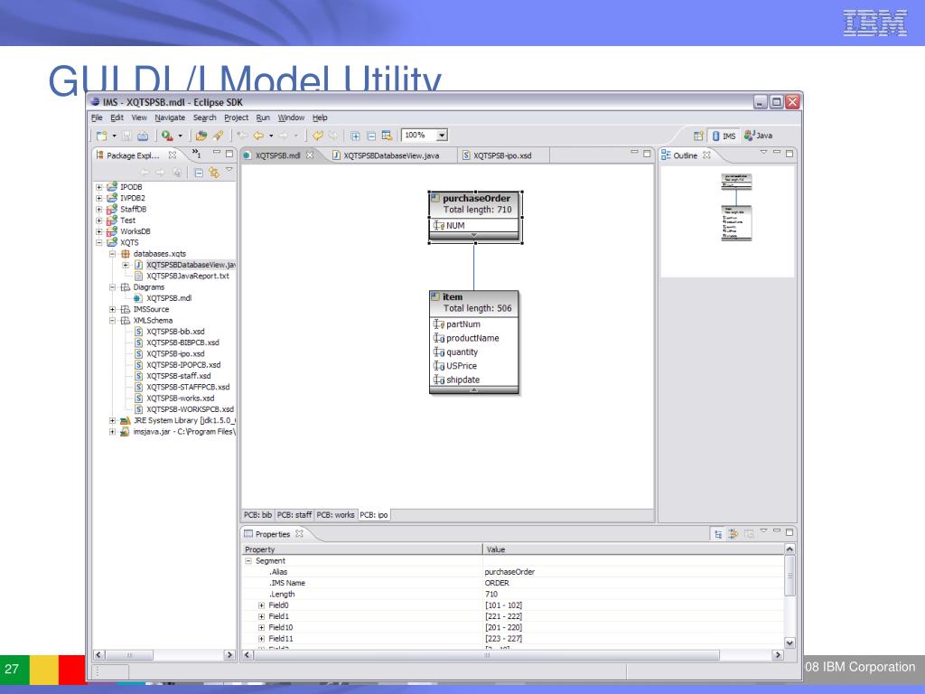
Task: Close the Properties view tab
Action: point(299,533)
